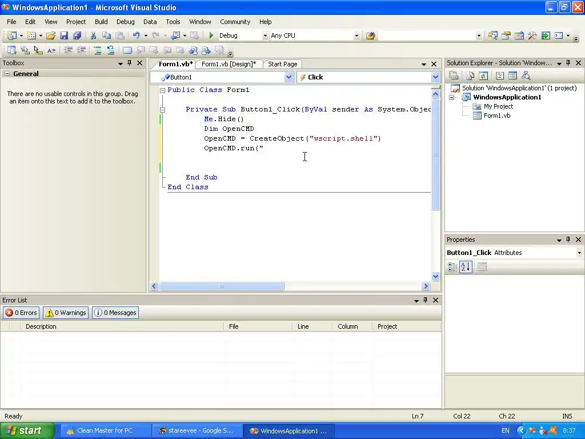Image resolution: width=585 pixels, height=439 pixels.
Task: Open Object Browser toolbar icon
Action: 519,35
